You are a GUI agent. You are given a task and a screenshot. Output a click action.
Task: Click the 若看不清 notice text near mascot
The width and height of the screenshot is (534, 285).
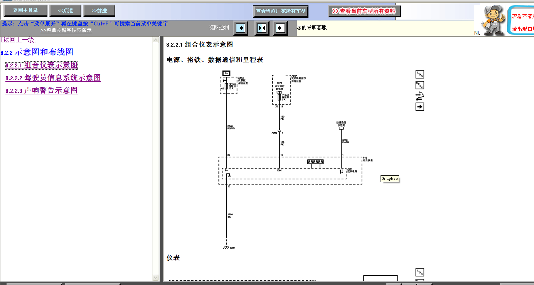tap(523, 17)
